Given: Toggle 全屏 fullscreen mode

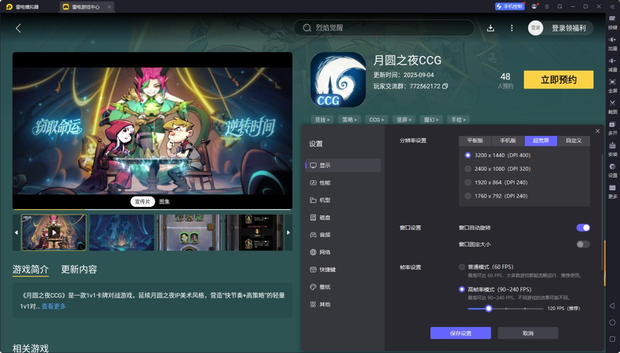Looking at the screenshot, I should 612,86.
